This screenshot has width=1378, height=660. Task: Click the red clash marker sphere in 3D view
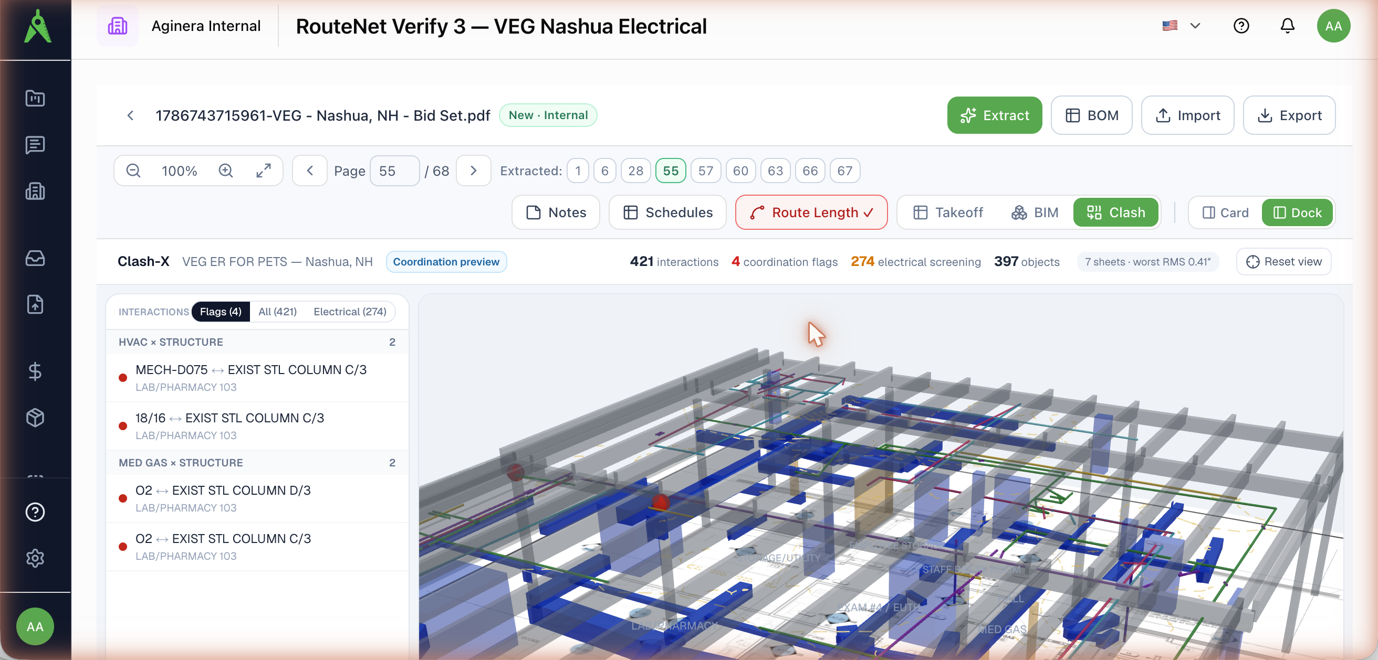[x=661, y=503]
